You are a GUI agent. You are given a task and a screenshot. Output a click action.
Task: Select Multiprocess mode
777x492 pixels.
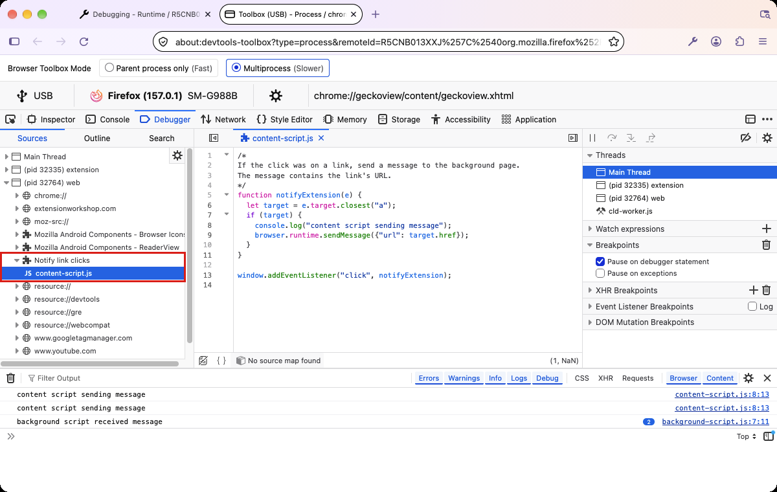pyautogui.click(x=278, y=68)
